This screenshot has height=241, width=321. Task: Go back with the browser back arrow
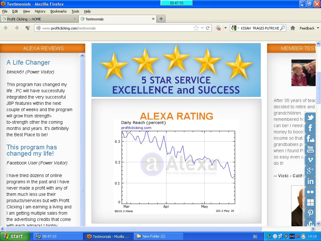(x=6, y=28)
